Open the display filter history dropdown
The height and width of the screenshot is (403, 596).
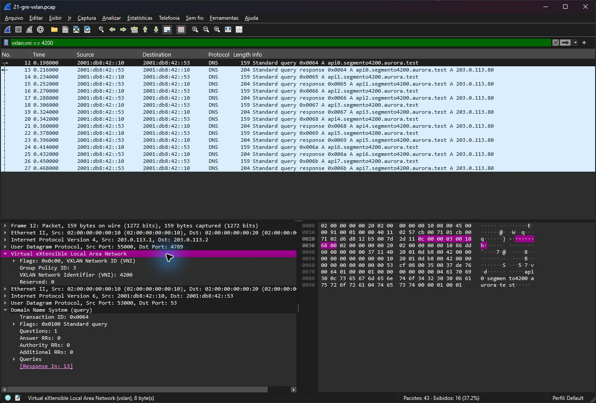[x=575, y=43]
